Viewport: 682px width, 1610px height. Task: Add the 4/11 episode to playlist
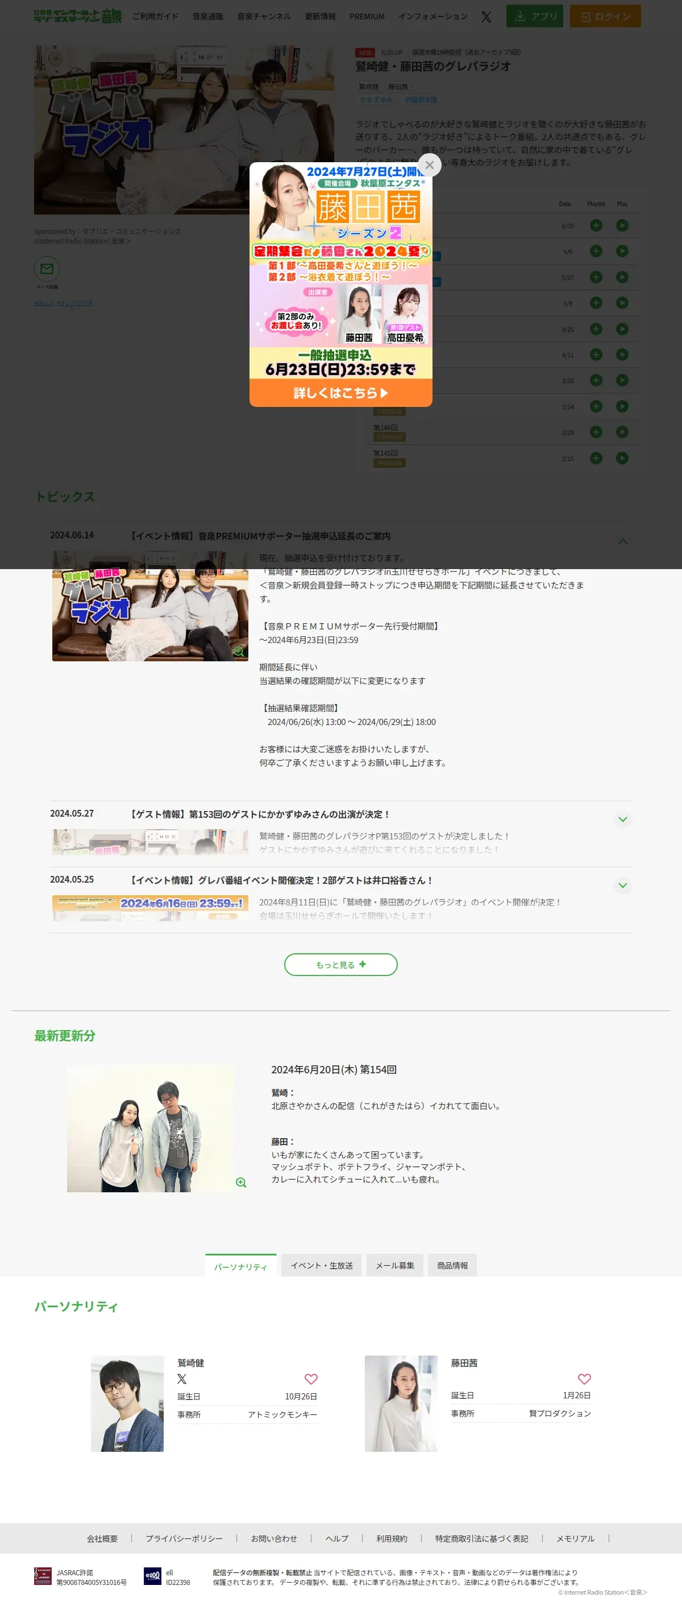596,355
